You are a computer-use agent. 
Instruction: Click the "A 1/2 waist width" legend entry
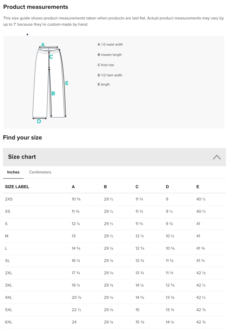point(110,45)
